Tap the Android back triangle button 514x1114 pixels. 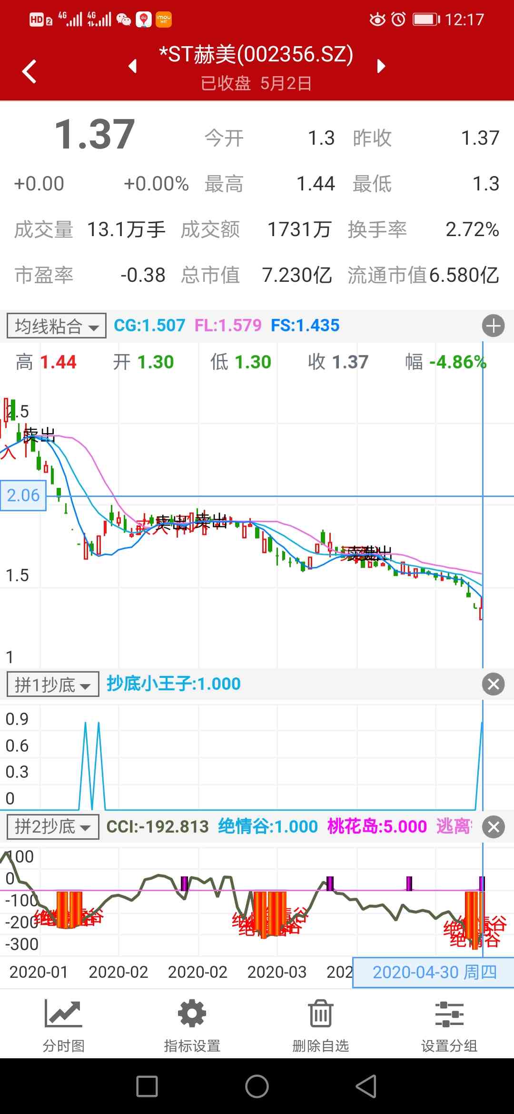point(366,1086)
